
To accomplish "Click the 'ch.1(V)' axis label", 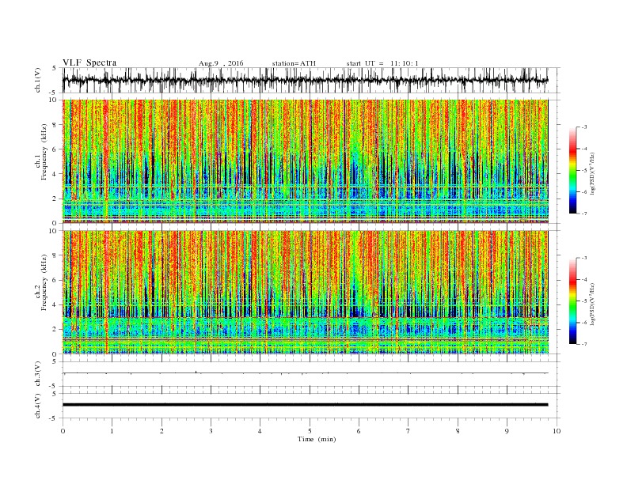I will pyautogui.click(x=38, y=80).
